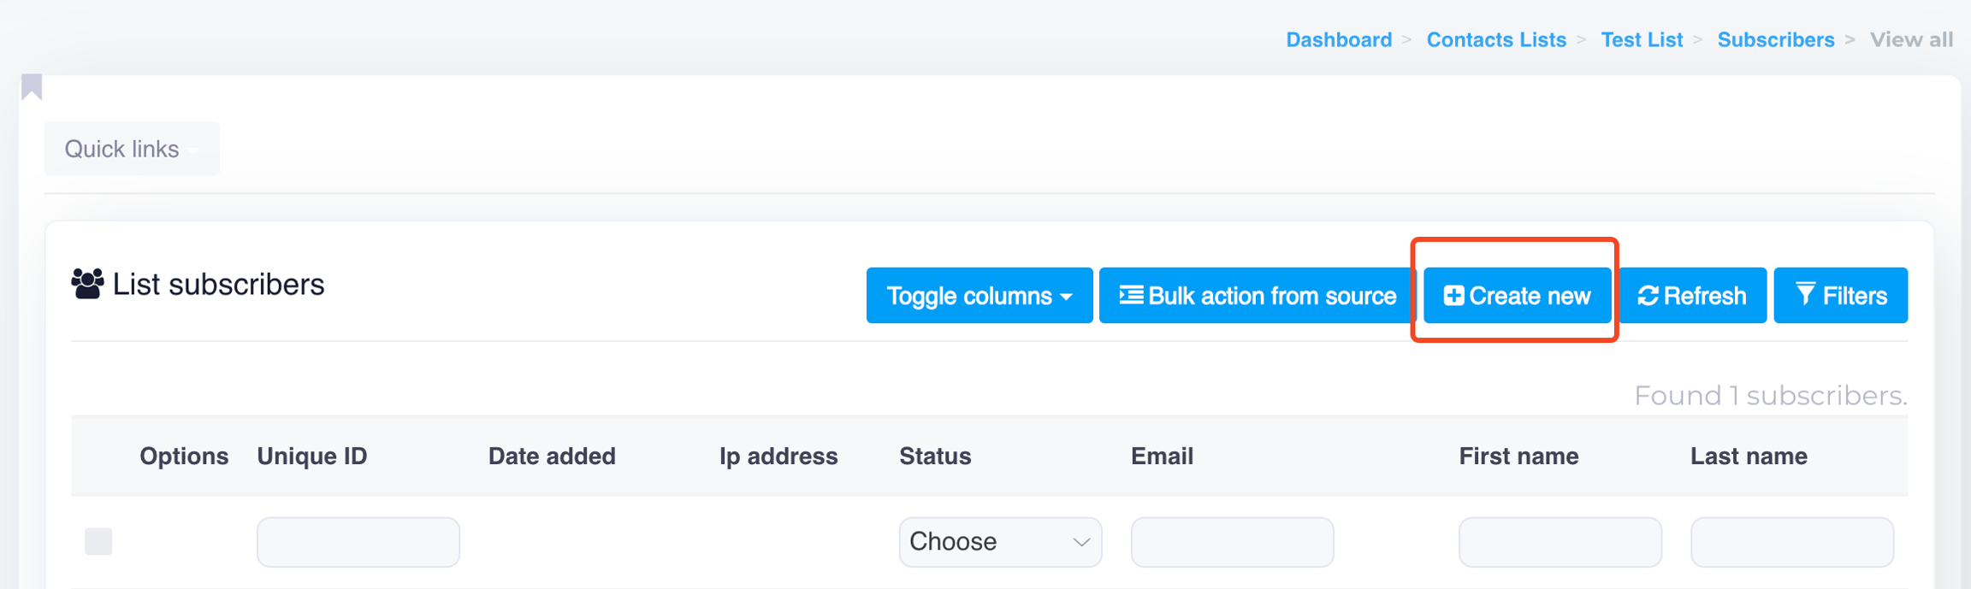
Task: Open the Status Choose filter dropdown
Action: [999, 542]
